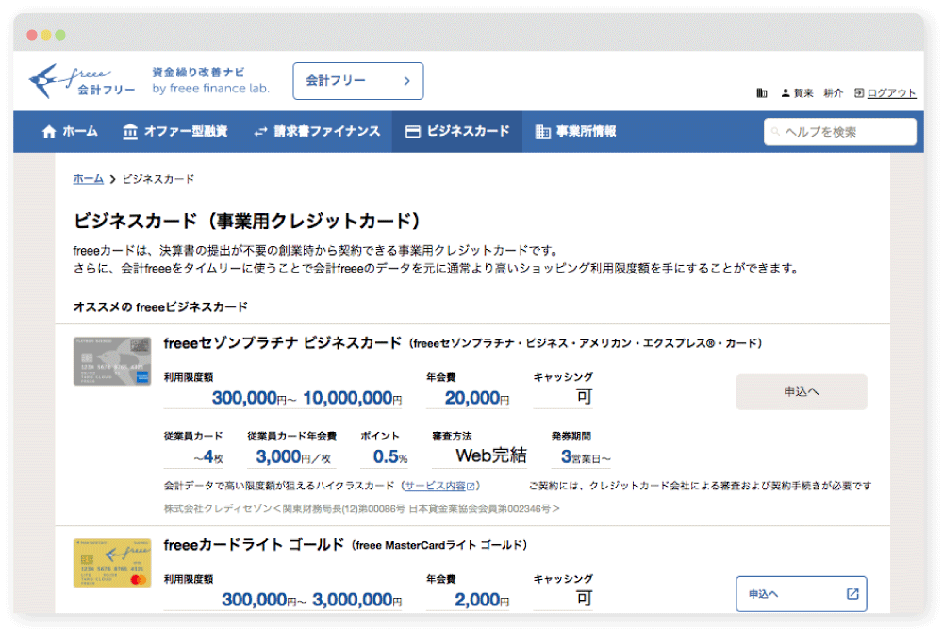Click the exchange arrows icon for 請求書ファイナンス

[x=260, y=132]
